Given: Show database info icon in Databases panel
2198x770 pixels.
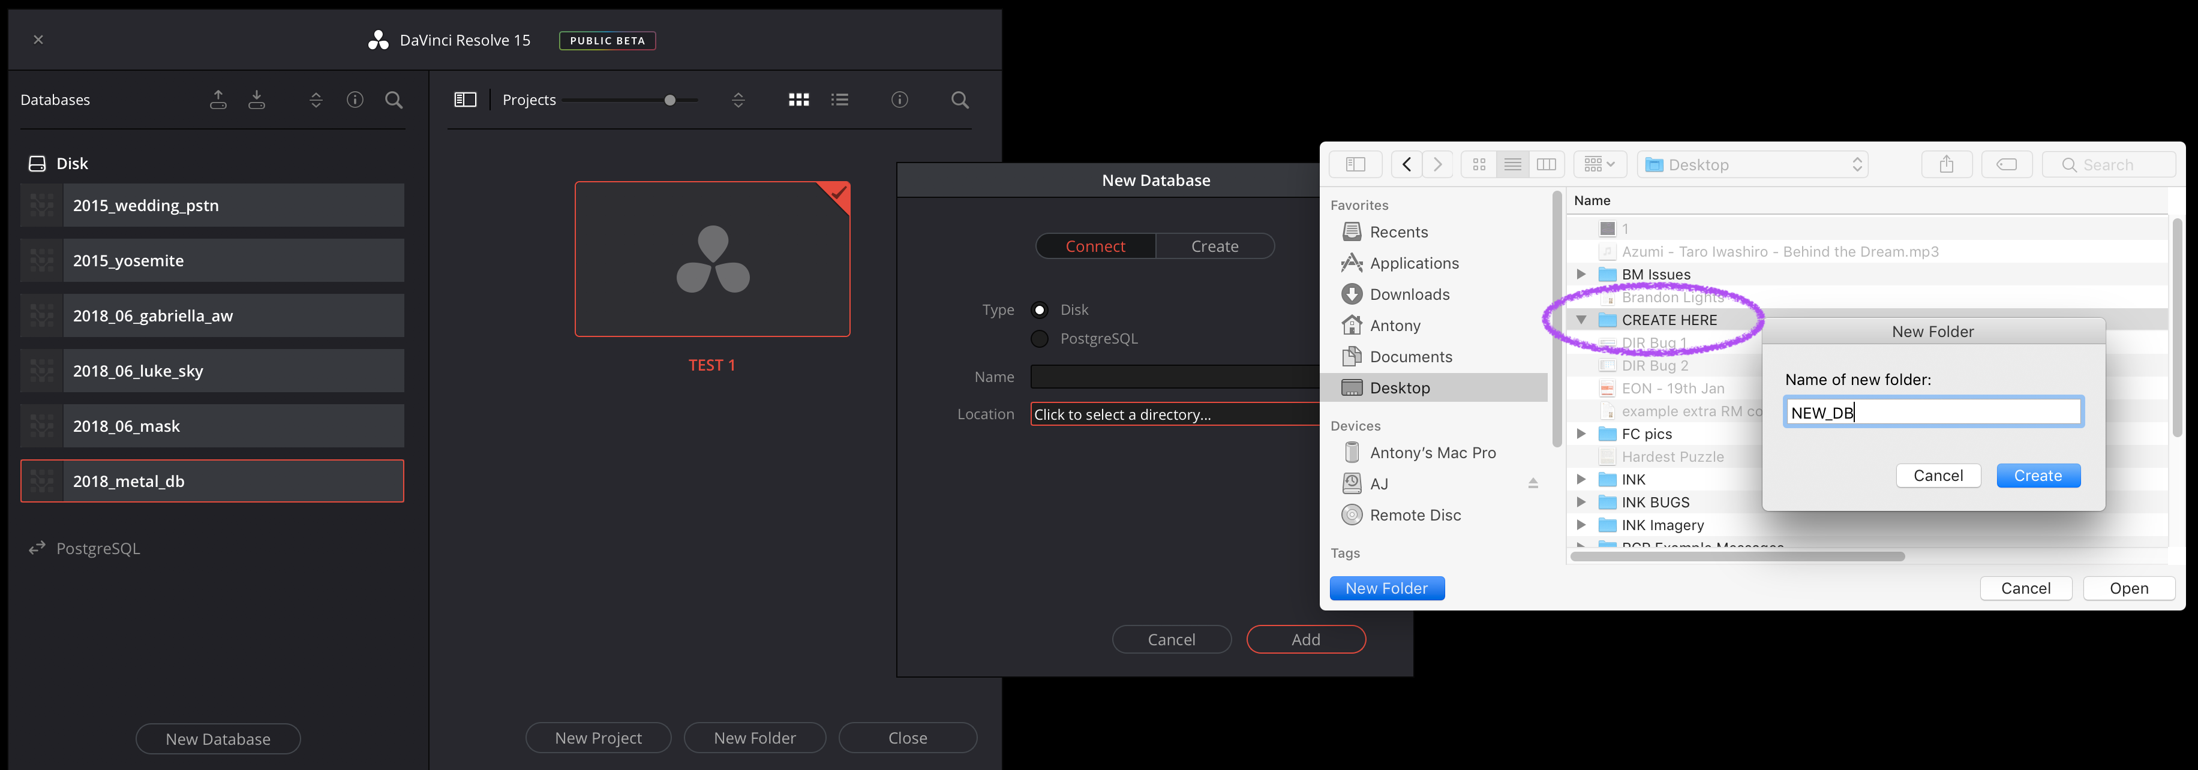Looking at the screenshot, I should click(x=355, y=100).
